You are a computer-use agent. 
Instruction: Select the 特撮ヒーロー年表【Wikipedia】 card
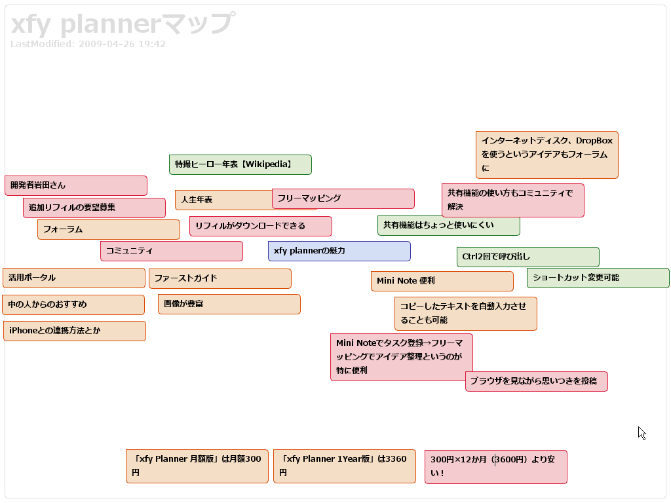240,164
